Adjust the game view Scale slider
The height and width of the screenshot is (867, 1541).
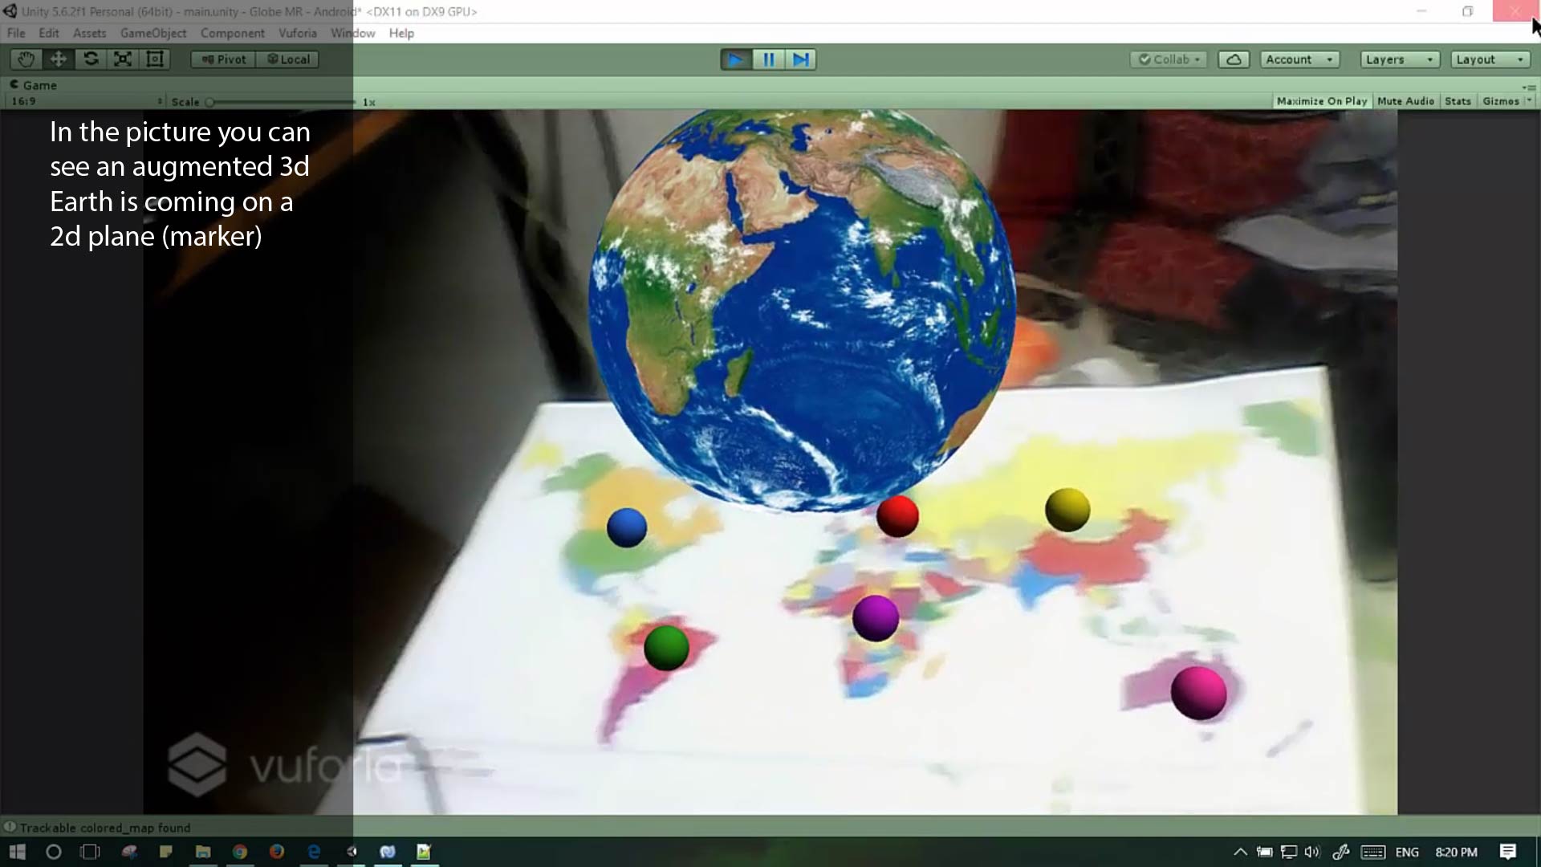coord(210,102)
